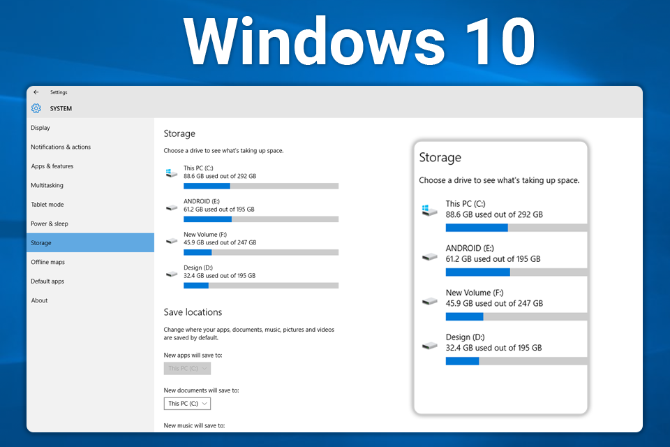Click the This PC (C:) drive icon in zoomed panel
The width and height of the screenshot is (670, 447).
coord(429,210)
